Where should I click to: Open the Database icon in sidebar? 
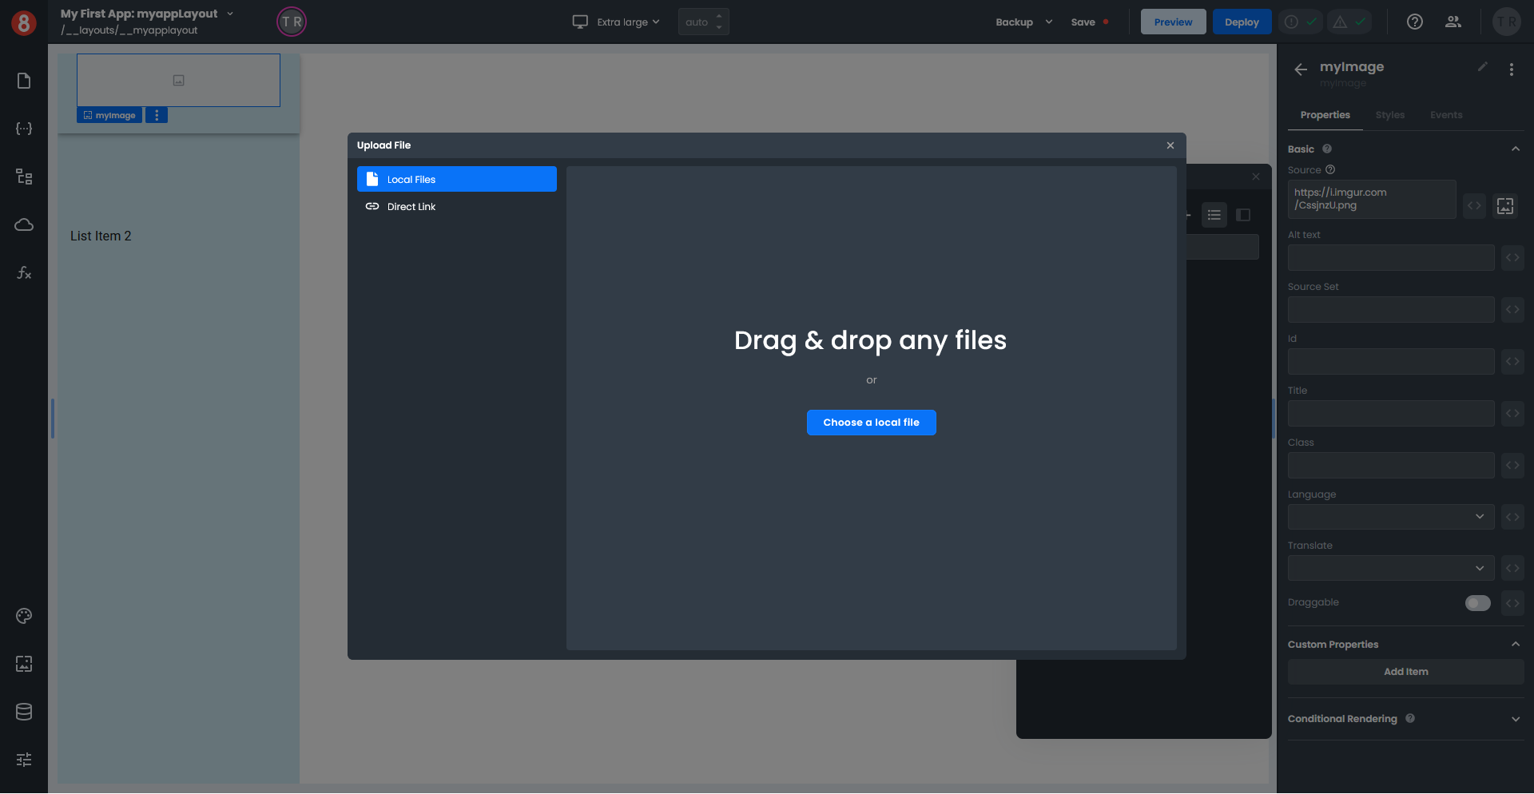pos(24,712)
